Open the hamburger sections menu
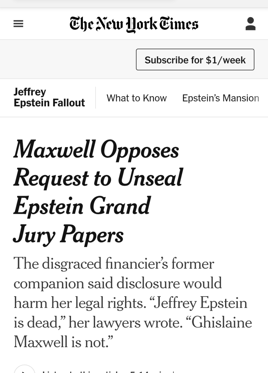This screenshot has height=373, width=268. tap(18, 24)
